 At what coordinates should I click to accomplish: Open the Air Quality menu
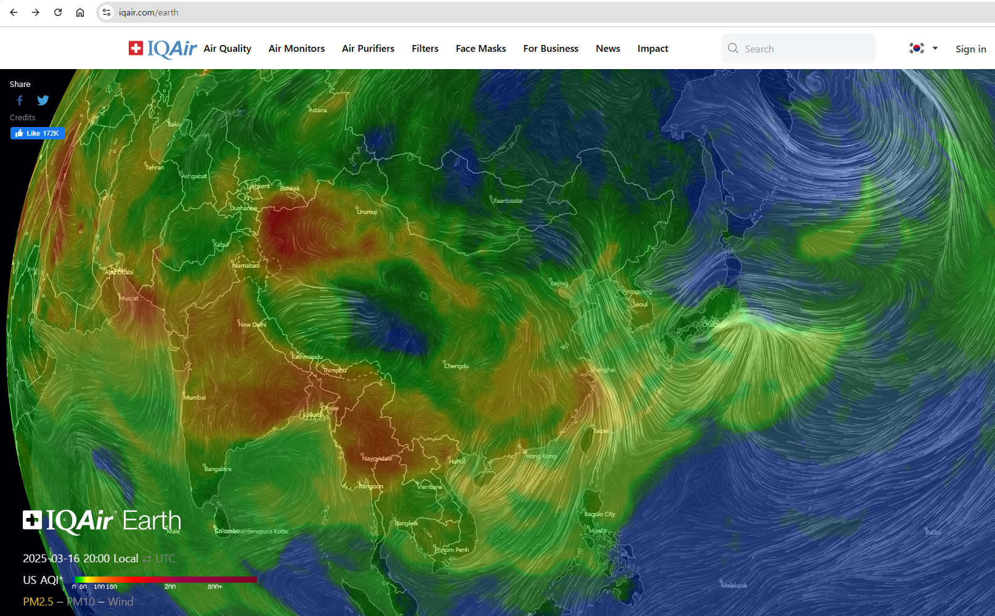click(227, 49)
